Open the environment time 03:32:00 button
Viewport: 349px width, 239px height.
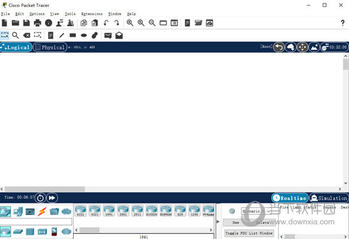(334, 47)
